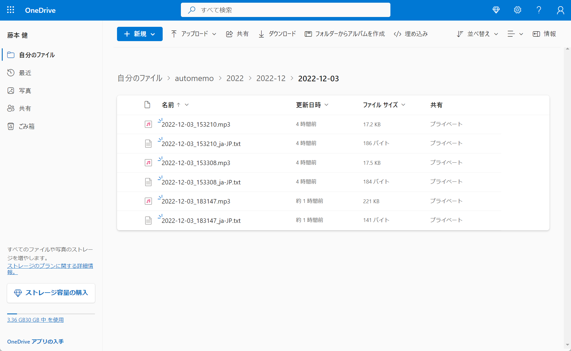Open the info details pane
This screenshot has height=351, width=571.
[x=544, y=34]
